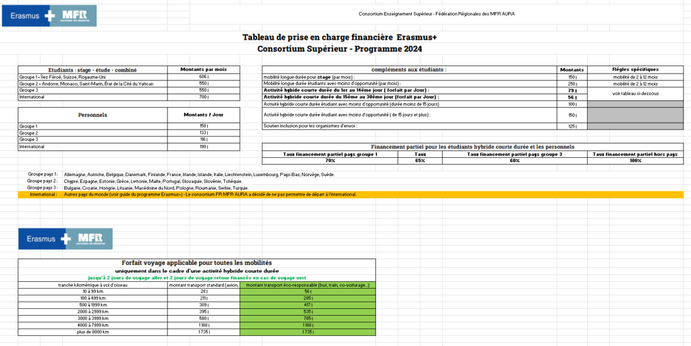Select the 'Montants / Jour' header cell

tap(204, 115)
